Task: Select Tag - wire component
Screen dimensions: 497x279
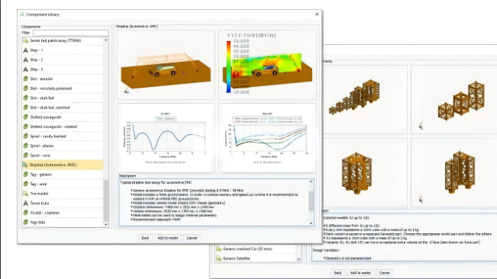Action: [62, 184]
